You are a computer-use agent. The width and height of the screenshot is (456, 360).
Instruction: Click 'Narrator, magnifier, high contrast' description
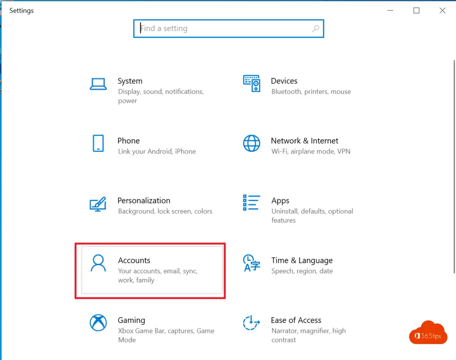[x=309, y=335]
